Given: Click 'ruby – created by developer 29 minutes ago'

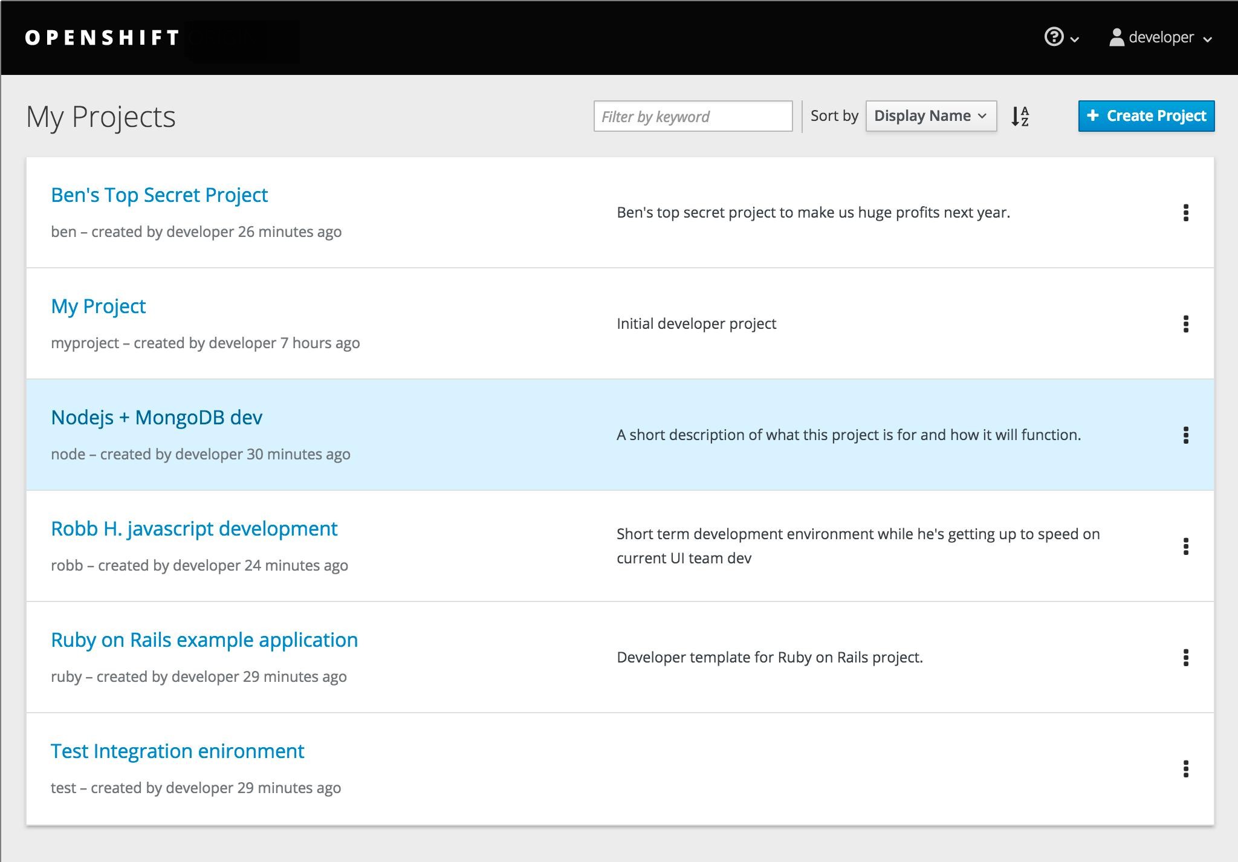Looking at the screenshot, I should point(199,677).
